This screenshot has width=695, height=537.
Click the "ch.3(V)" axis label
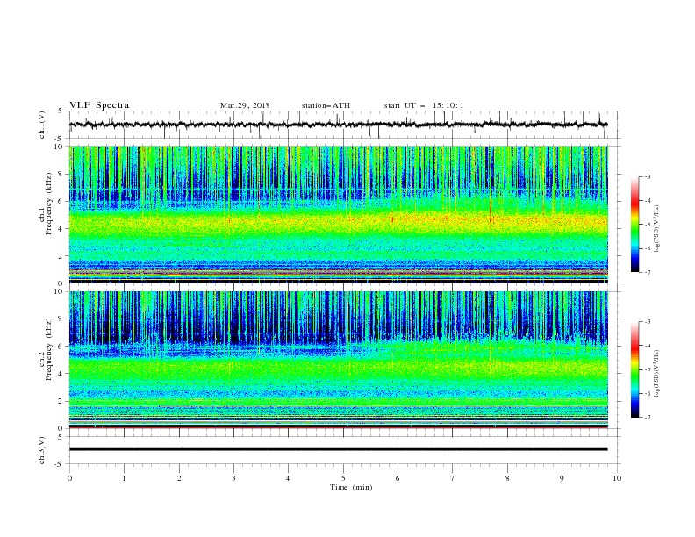42,450
